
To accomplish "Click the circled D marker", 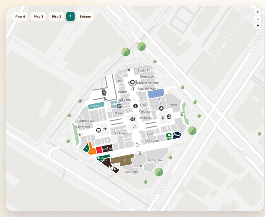I will tap(105, 99).
